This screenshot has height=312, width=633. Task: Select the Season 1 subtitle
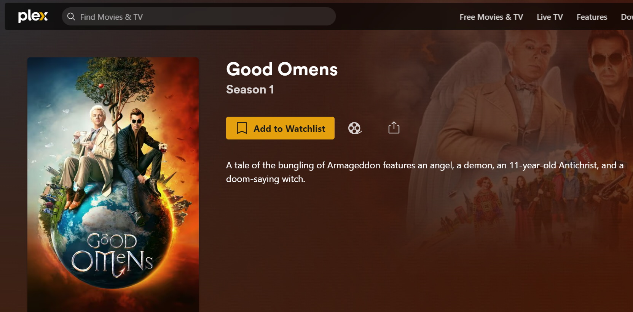click(250, 89)
